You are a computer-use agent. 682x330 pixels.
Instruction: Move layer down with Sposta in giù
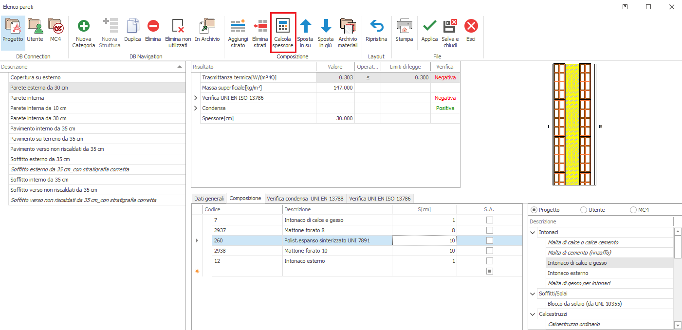(x=326, y=27)
